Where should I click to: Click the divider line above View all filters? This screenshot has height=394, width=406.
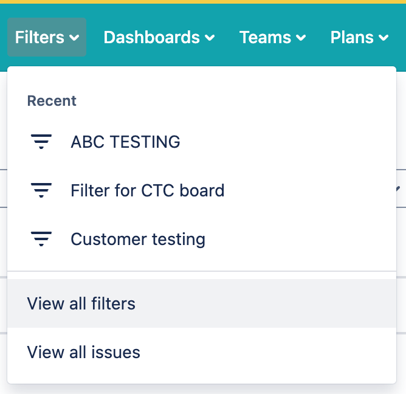(x=202, y=271)
